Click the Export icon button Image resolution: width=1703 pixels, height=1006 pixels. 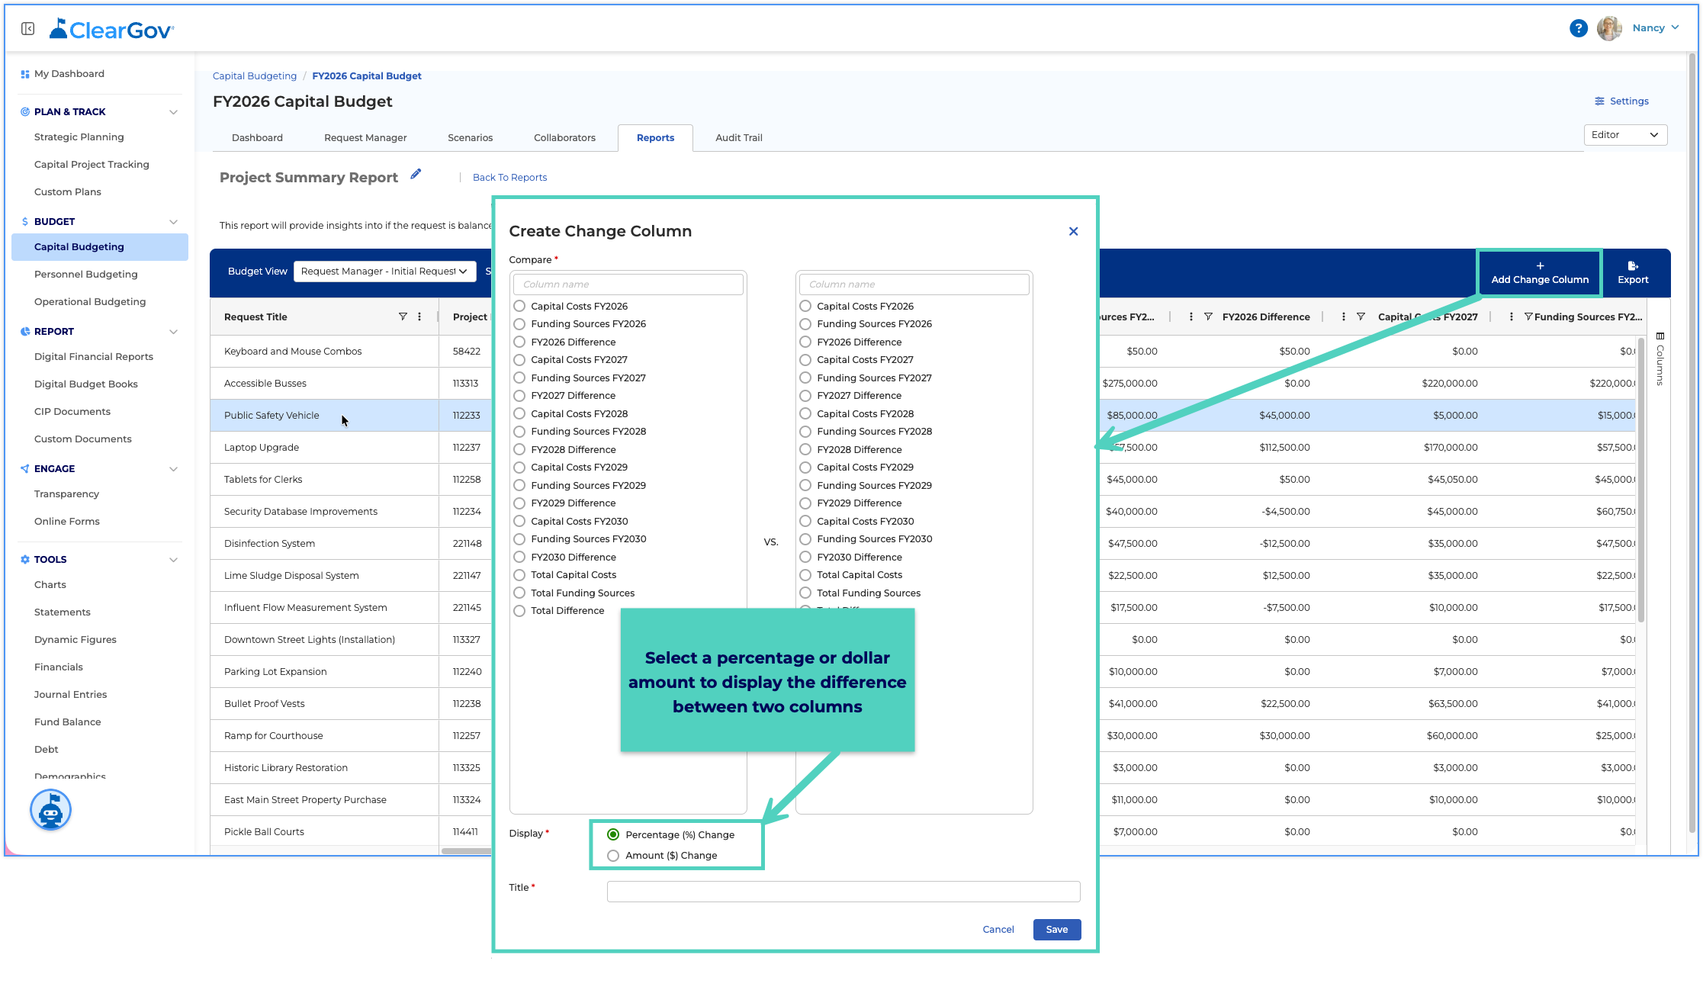click(x=1633, y=272)
